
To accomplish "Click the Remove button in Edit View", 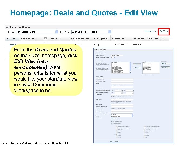I will click(x=137, y=68).
